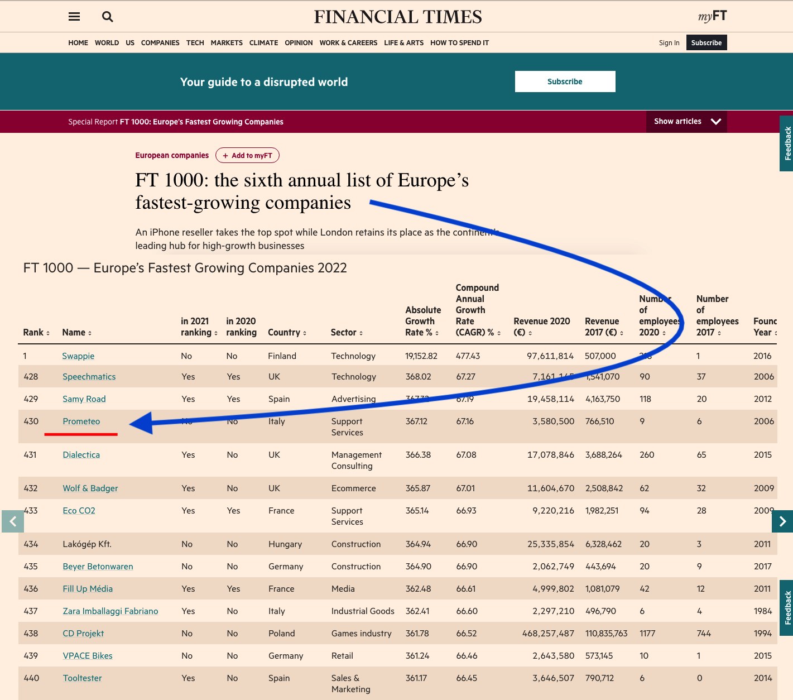Open the European companies topic link
This screenshot has height=700, width=793.
[172, 155]
